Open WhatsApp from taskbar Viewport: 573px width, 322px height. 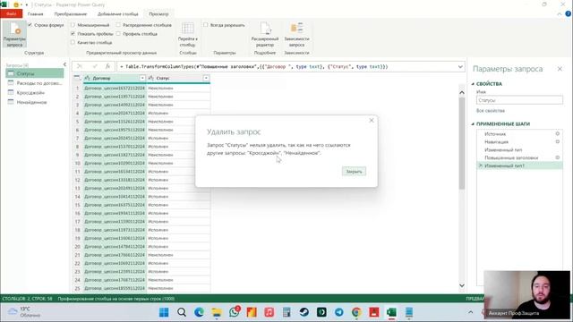coord(235,312)
